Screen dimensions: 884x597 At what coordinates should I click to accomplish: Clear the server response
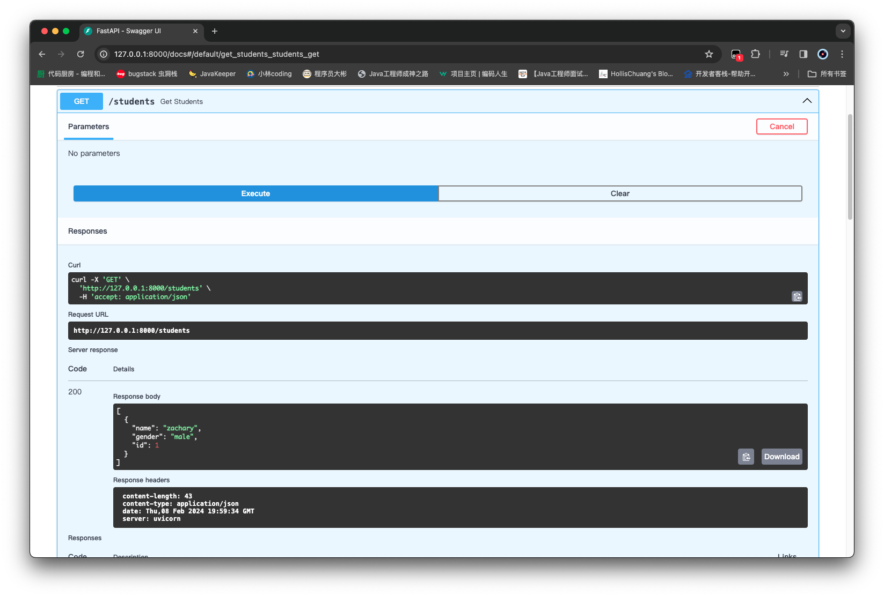pos(620,193)
